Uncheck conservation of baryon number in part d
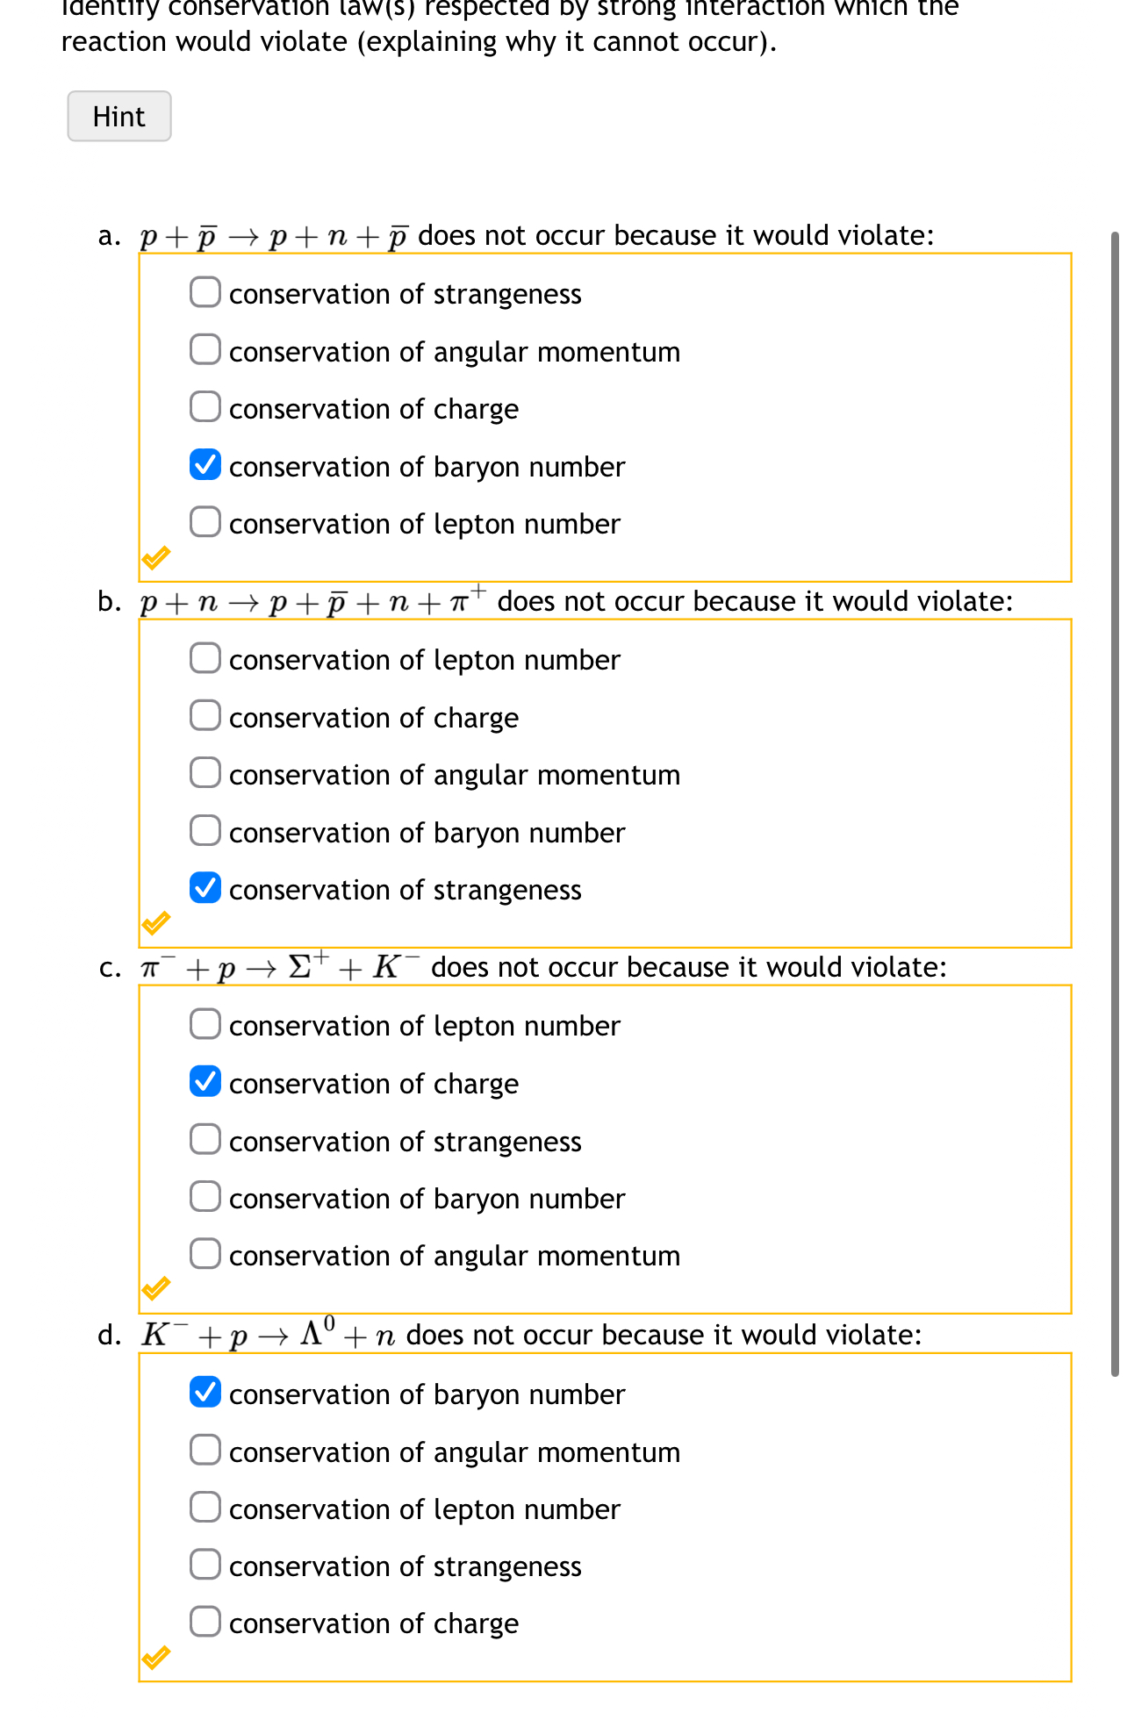This screenshot has height=1720, width=1127. (205, 1392)
